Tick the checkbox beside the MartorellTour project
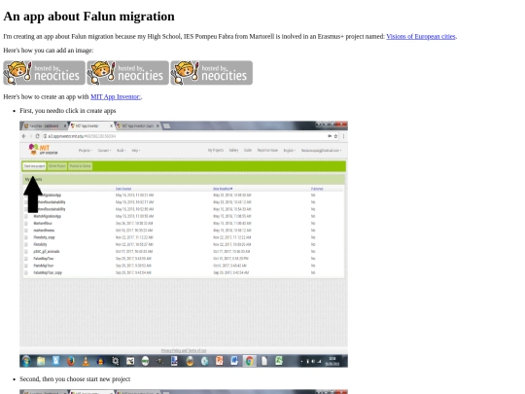Viewport: 525px width, 394px height. click(26, 224)
